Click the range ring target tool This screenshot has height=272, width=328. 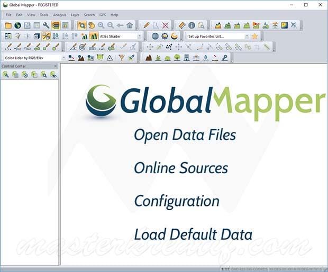click(83, 47)
